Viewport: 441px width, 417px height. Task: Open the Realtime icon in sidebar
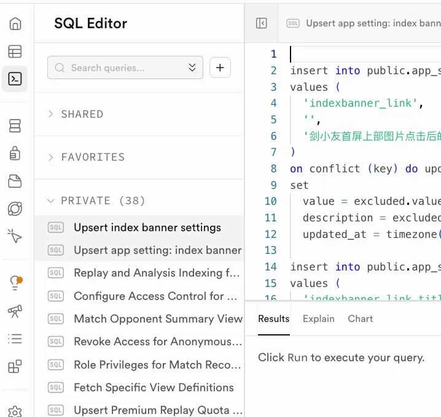15,208
